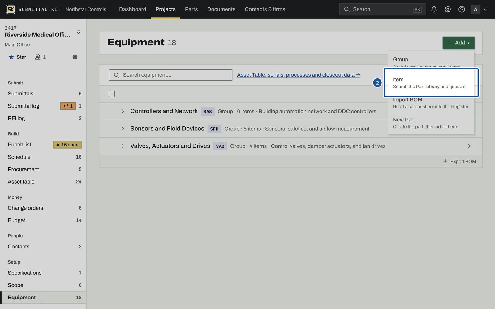
Task: Open Valves, Actuators and Drives row arrow
Action: pyautogui.click(x=469, y=146)
